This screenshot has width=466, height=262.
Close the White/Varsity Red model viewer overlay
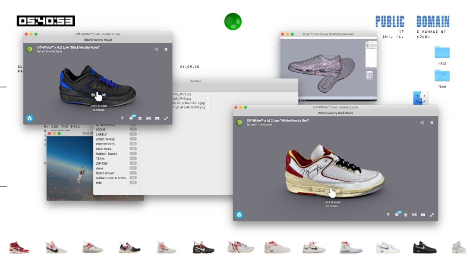click(x=432, y=122)
